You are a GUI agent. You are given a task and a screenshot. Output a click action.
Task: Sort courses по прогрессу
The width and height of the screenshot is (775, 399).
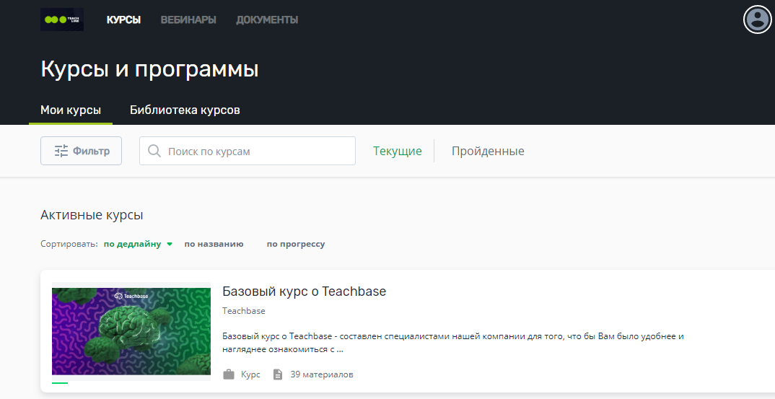(x=296, y=244)
